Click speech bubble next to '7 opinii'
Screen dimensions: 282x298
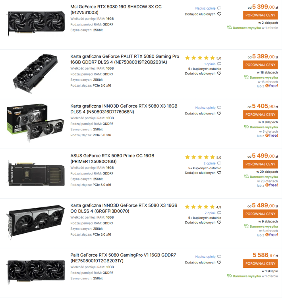[219, 213]
